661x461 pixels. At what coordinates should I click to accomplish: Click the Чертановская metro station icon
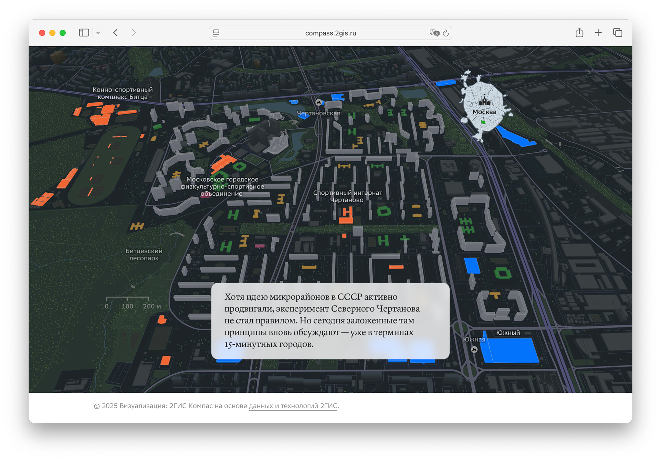click(319, 102)
